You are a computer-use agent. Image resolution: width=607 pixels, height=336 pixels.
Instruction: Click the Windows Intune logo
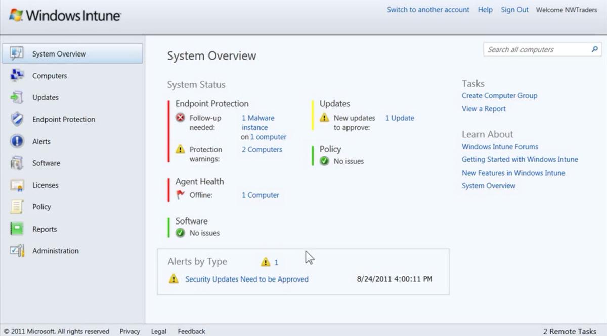pos(65,16)
